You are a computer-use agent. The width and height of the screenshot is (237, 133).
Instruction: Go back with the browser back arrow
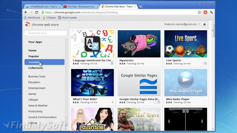click(x=26, y=12)
